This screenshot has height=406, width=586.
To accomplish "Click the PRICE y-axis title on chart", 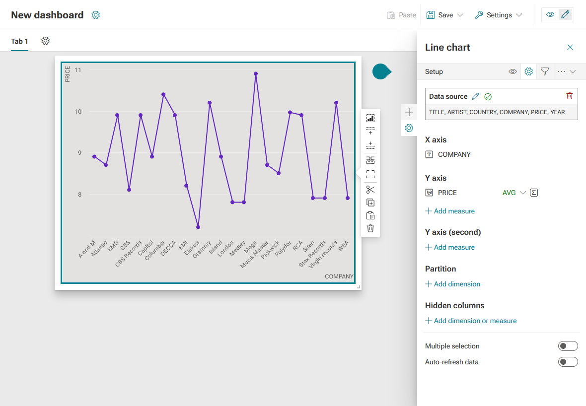I will coord(67,74).
